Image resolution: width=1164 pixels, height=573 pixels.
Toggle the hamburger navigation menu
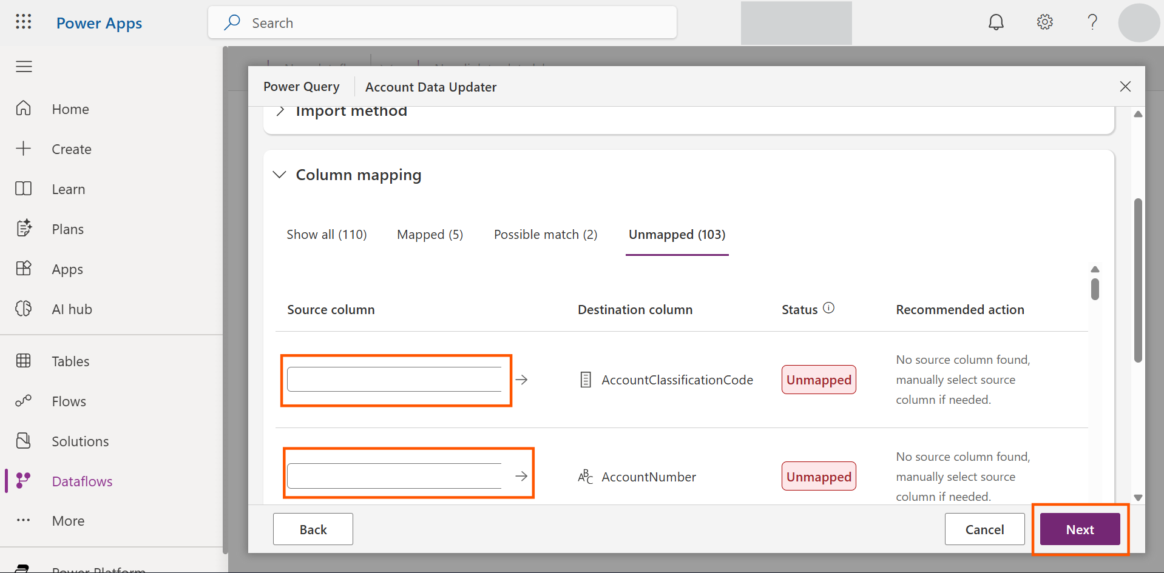24,67
